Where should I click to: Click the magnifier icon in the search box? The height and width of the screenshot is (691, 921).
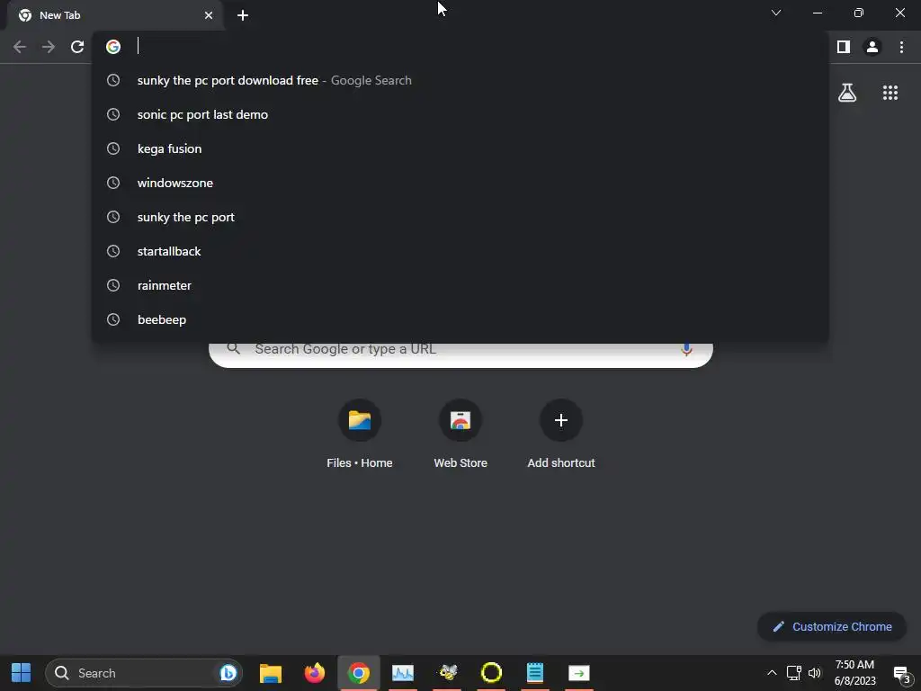pos(233,348)
